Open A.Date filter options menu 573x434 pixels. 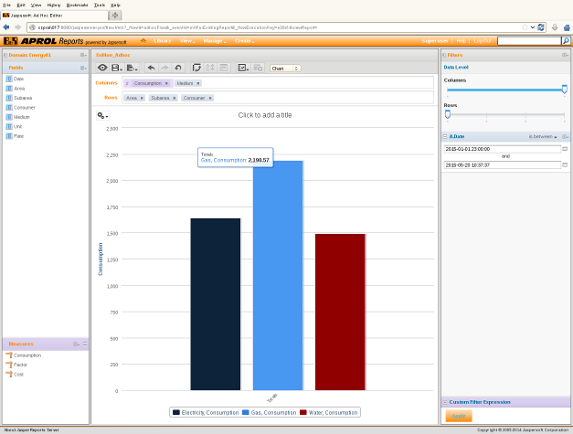pyautogui.click(x=565, y=137)
